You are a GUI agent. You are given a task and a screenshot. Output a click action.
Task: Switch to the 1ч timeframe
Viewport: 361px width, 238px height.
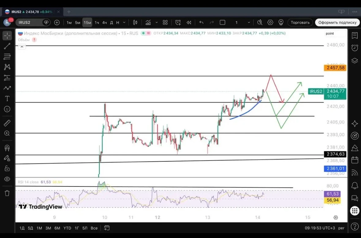pos(97,22)
